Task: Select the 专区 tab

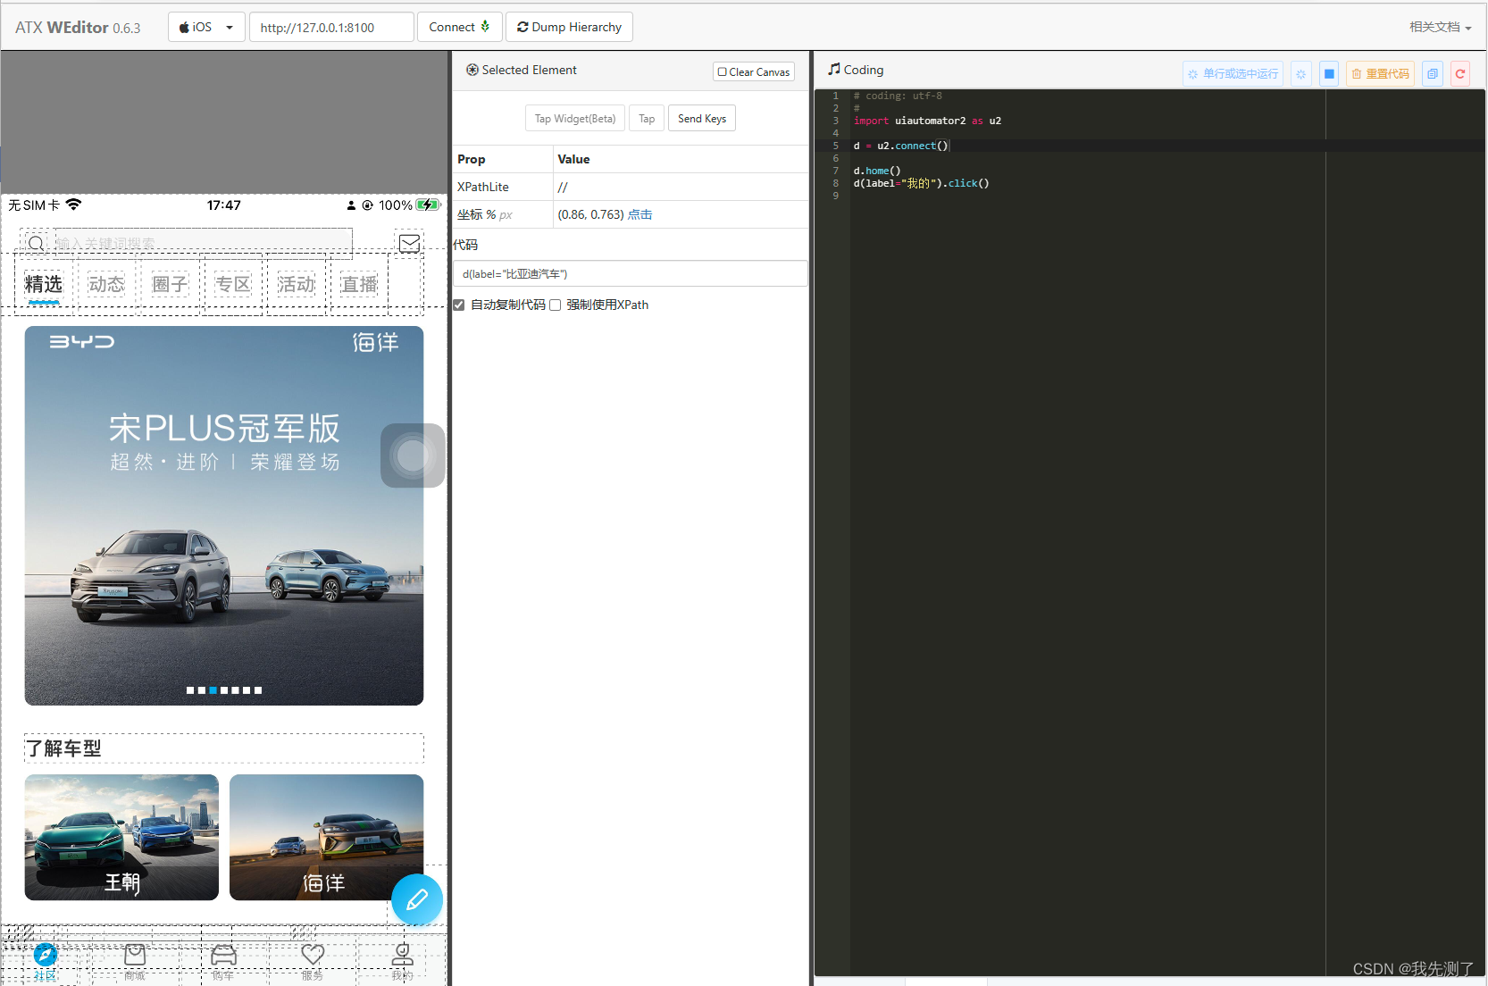Action: pyautogui.click(x=233, y=284)
